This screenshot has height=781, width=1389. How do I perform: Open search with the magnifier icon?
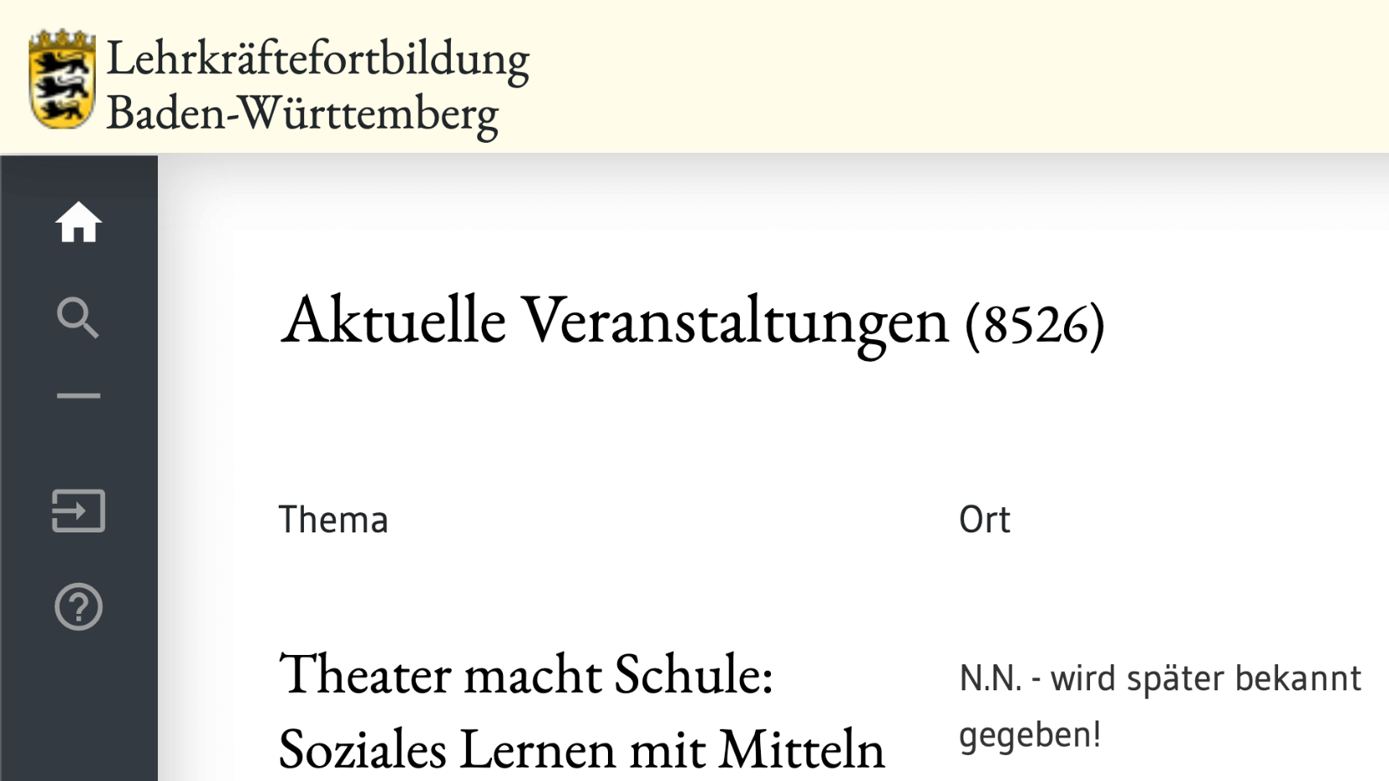tap(78, 317)
